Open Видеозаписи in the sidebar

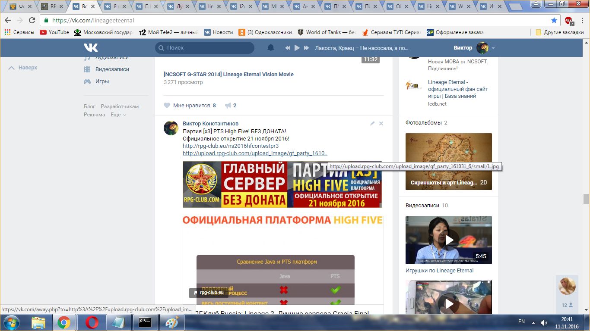[112, 69]
